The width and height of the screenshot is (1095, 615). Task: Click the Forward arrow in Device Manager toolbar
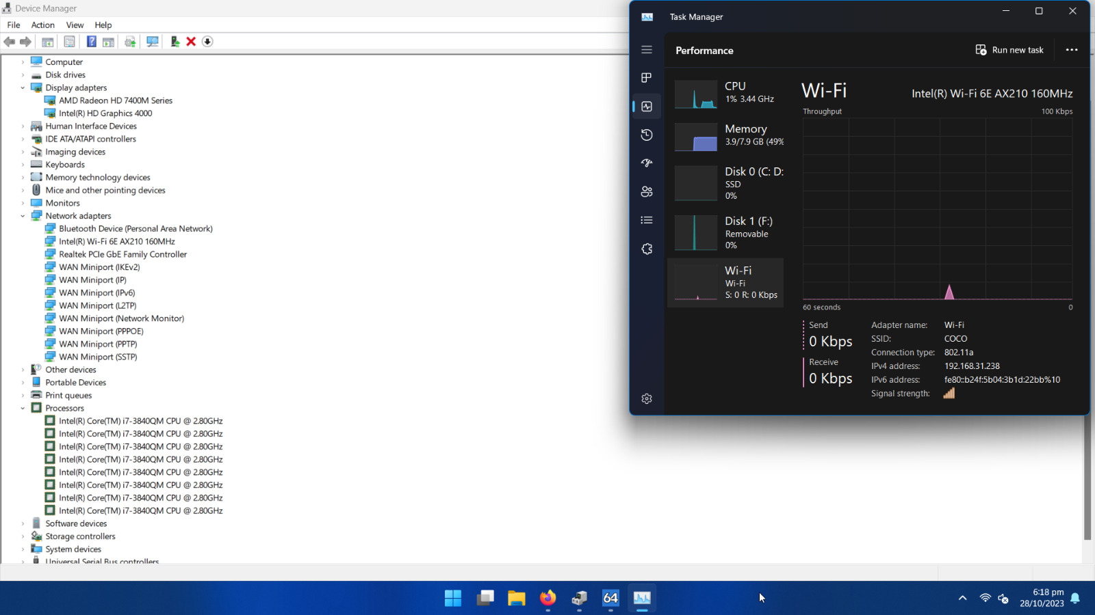click(25, 42)
